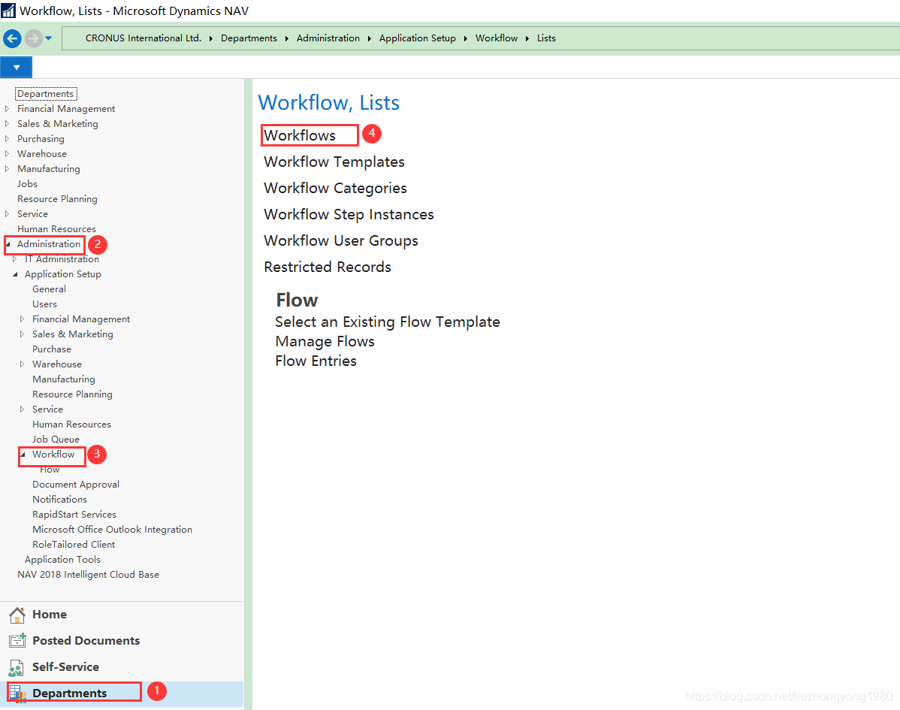Expand the Manufacturing tree node
This screenshot has width=900, height=710.
click(x=7, y=169)
